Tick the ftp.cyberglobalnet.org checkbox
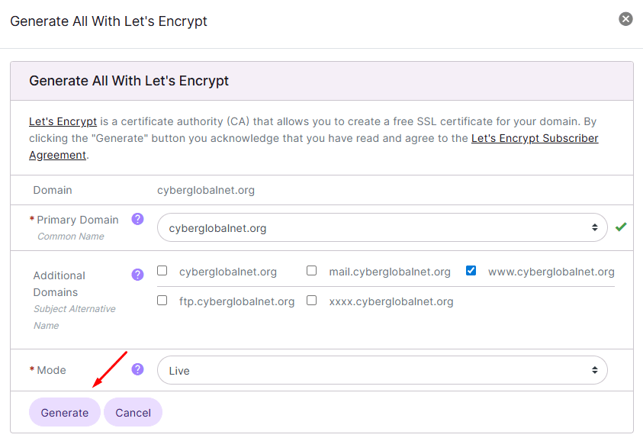The width and height of the screenshot is (643, 441). (162, 301)
